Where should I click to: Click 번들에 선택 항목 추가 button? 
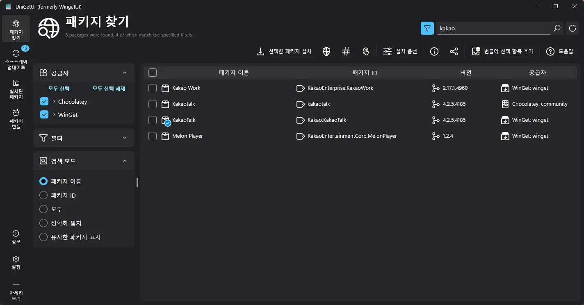pos(502,51)
